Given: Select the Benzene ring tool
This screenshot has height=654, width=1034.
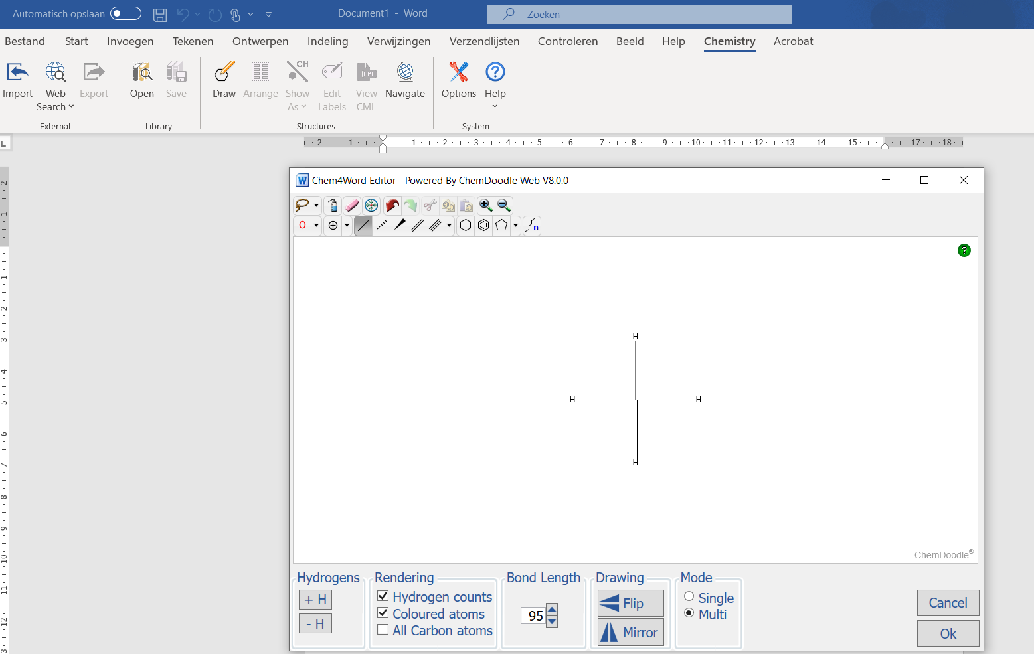Looking at the screenshot, I should click(x=483, y=226).
